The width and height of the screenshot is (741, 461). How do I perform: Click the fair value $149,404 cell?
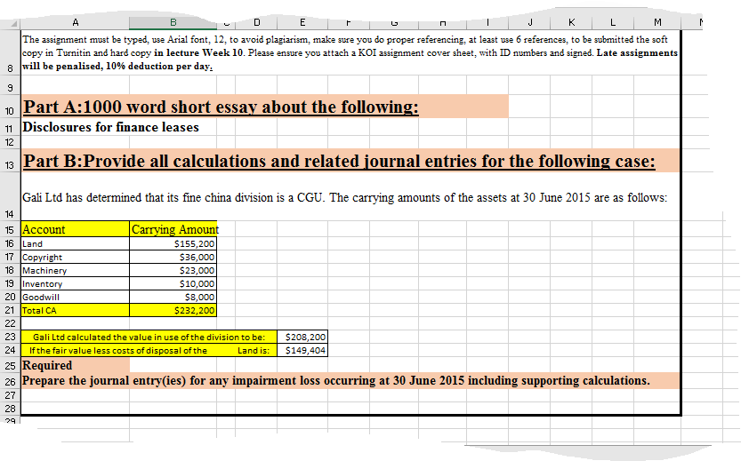coord(302,350)
